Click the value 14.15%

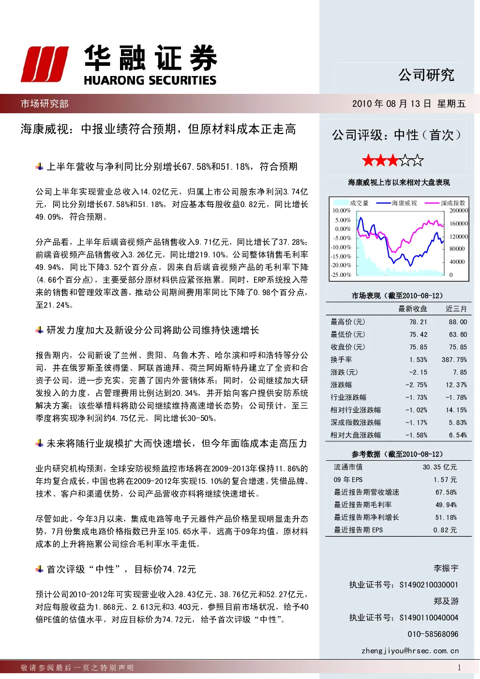456,410
